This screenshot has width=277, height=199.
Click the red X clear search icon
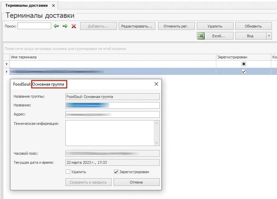click(74, 26)
